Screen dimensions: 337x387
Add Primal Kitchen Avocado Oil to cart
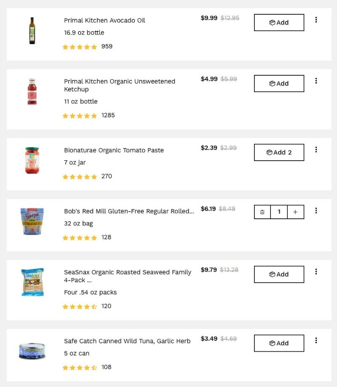tap(279, 22)
